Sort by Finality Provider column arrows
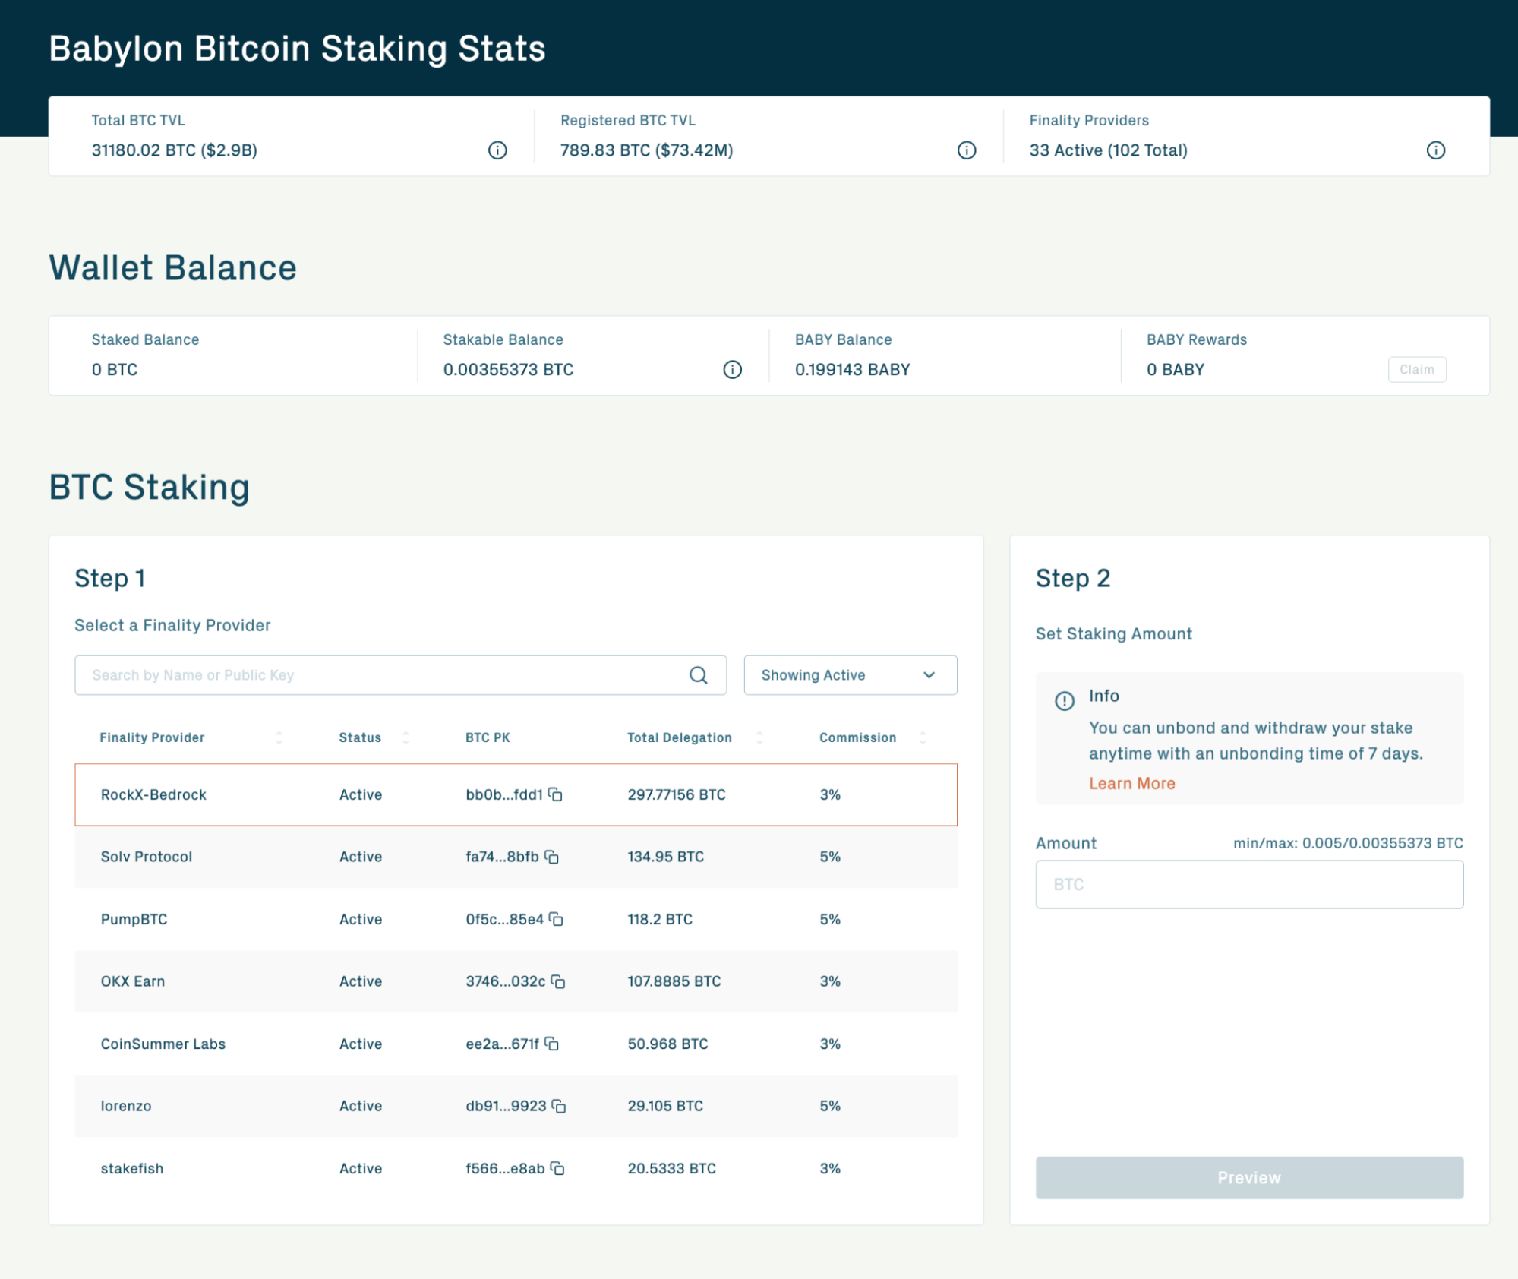Screen dimensions: 1518x1279 279,737
